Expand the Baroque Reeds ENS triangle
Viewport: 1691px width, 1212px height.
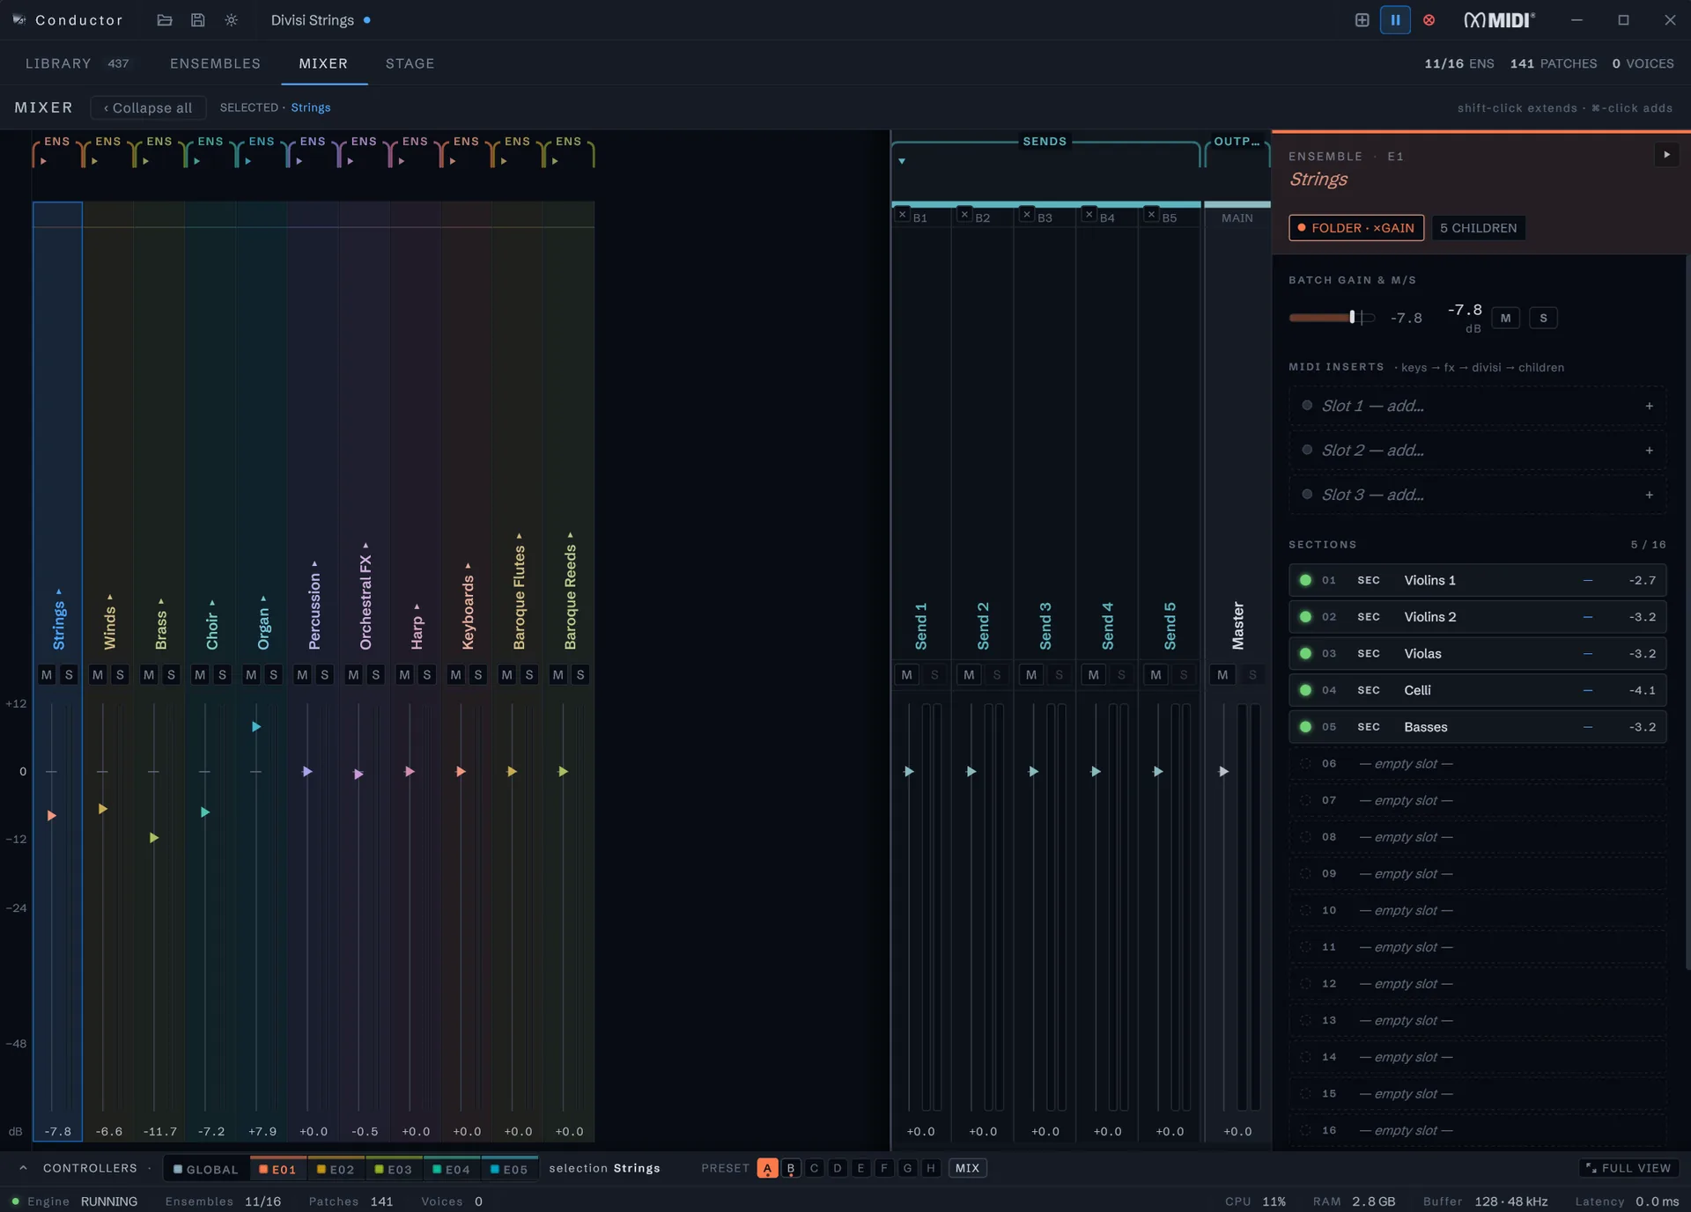click(x=554, y=161)
